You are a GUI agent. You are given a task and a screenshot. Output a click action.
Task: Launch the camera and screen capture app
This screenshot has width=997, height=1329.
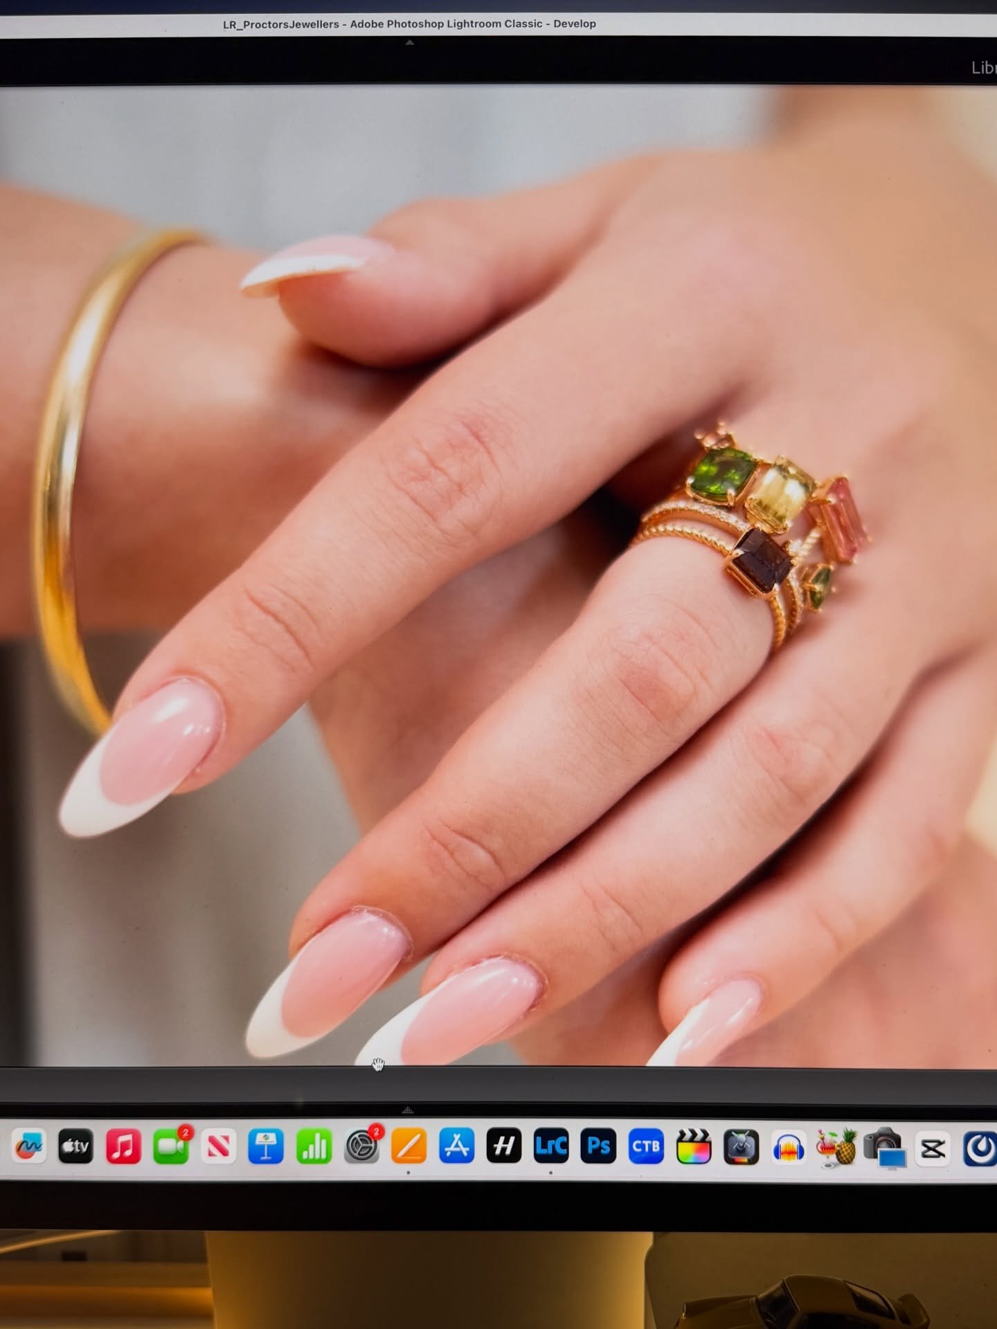pos(886,1149)
